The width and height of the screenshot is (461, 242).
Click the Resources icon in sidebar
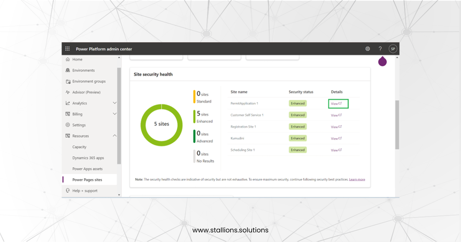pyautogui.click(x=68, y=136)
